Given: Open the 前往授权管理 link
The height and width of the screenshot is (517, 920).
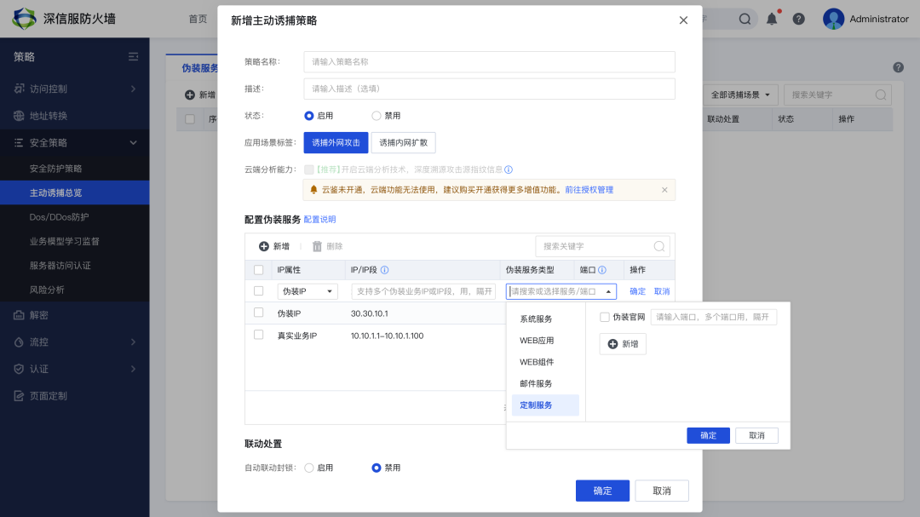Looking at the screenshot, I should click(x=589, y=190).
